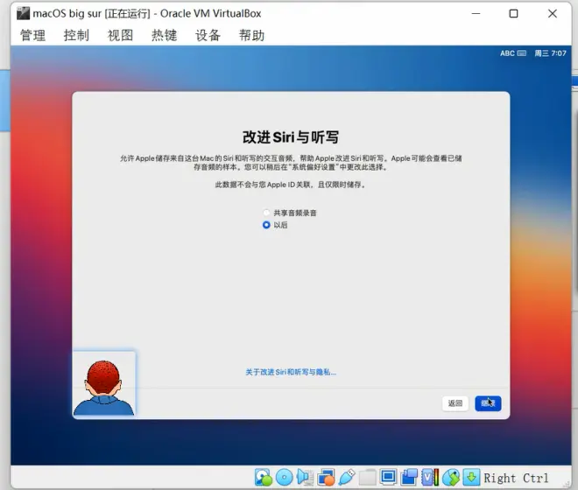Maximize the VirtualBox window

coord(513,14)
